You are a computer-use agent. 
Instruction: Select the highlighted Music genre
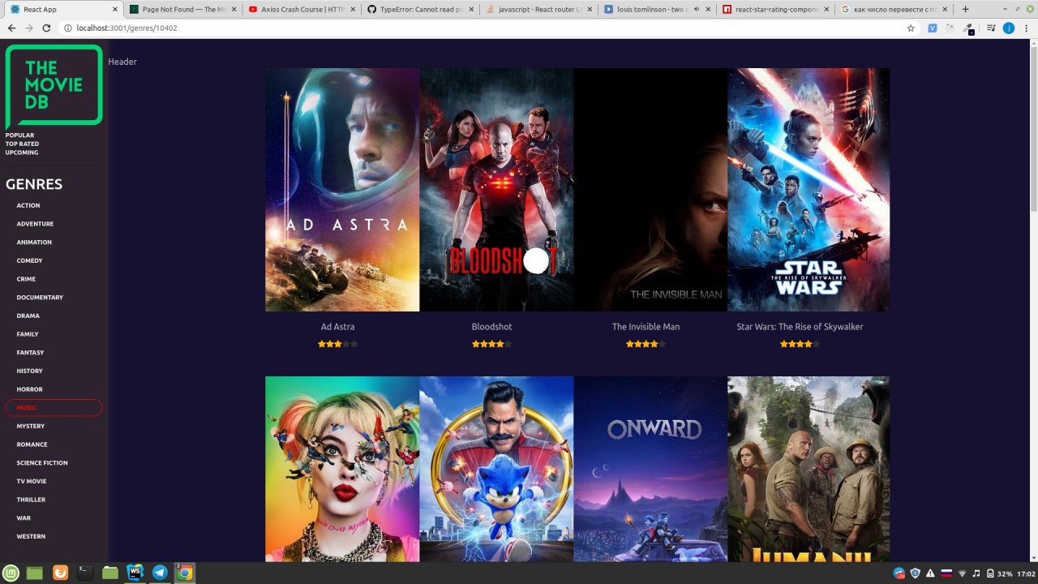(54, 408)
